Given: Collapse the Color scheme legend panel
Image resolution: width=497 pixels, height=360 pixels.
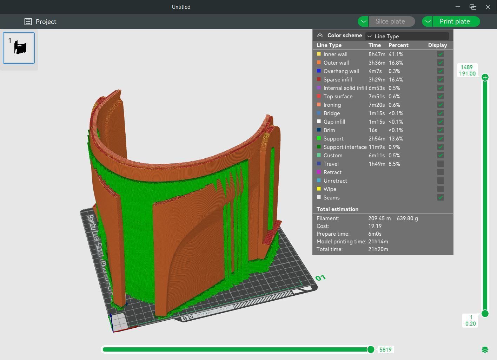Looking at the screenshot, I should (320, 35).
